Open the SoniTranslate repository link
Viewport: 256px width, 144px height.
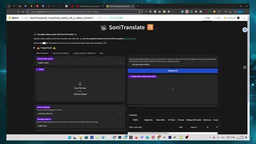pyautogui.click(x=131, y=39)
